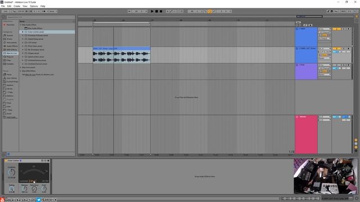360x202 pixels.
Task: Click the Color Limiter Max edit icon
Action: pos(42,160)
